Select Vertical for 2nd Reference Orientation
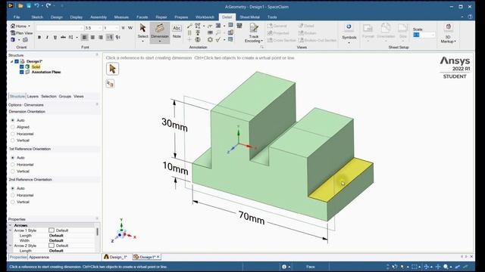Image resolution: width=485 pixels, height=272 pixels. pyautogui.click(x=13, y=202)
